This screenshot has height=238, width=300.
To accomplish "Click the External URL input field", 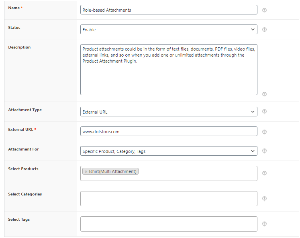I will [168, 132].
